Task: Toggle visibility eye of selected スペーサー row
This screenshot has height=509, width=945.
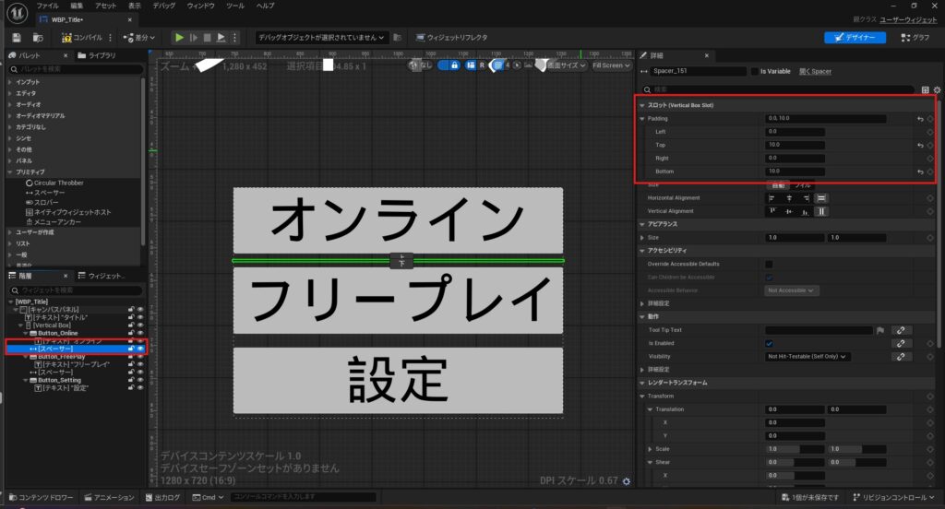Action: (140, 349)
